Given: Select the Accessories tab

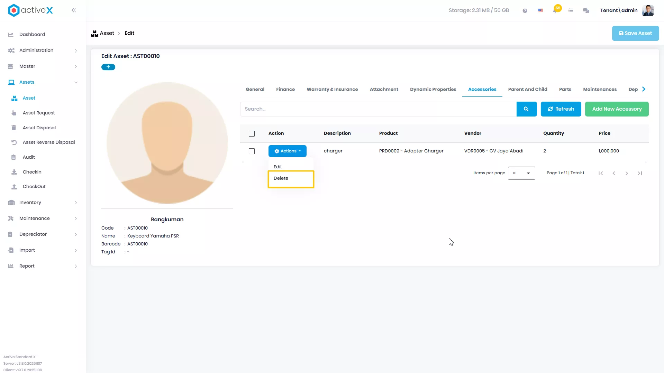Looking at the screenshot, I should point(482,89).
